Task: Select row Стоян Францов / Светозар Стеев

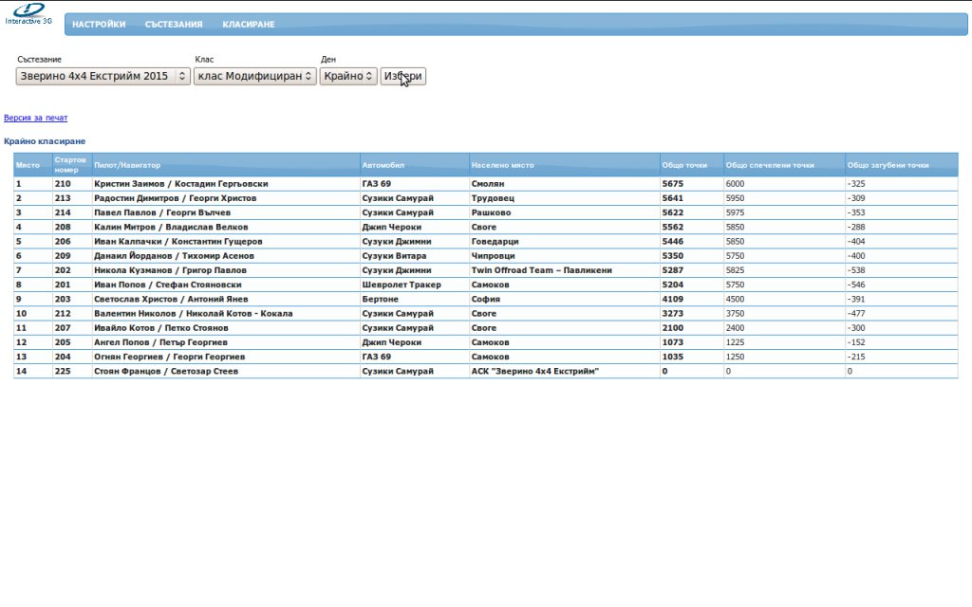Action: (x=485, y=371)
